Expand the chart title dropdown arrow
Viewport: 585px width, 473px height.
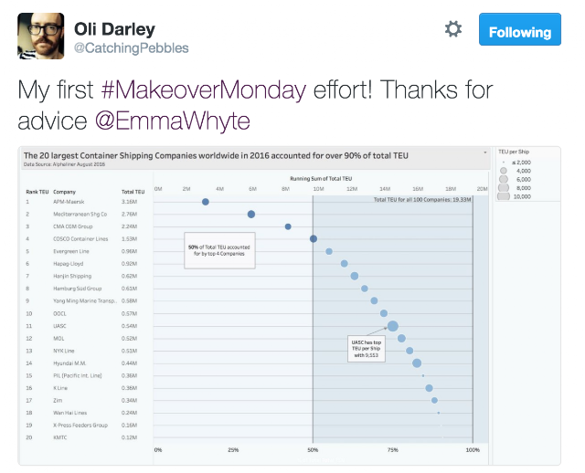tap(485, 152)
